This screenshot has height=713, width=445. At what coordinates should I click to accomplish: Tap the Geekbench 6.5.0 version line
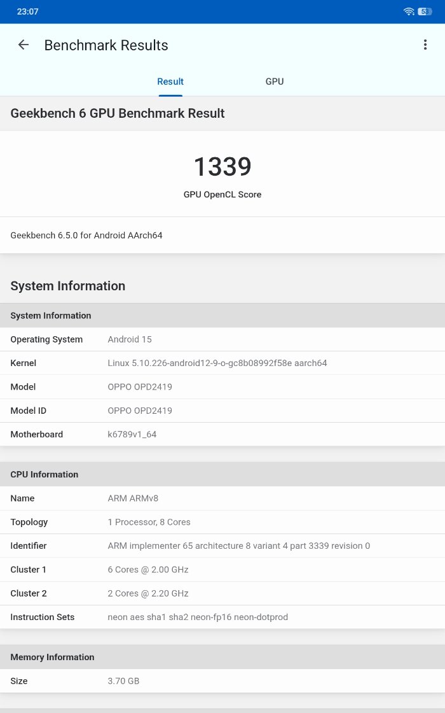click(86, 236)
